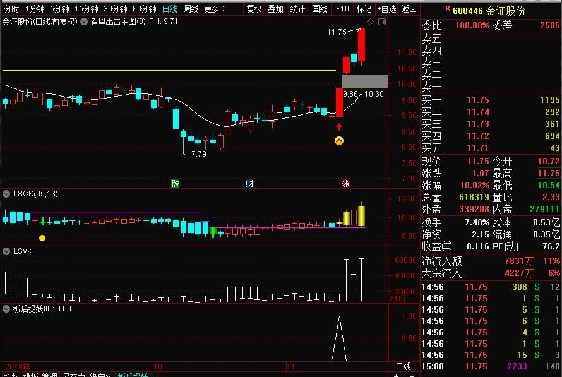This screenshot has height=377, width=562.
Task: Click the blue 财 marker on the chart
Action: pyautogui.click(x=249, y=184)
